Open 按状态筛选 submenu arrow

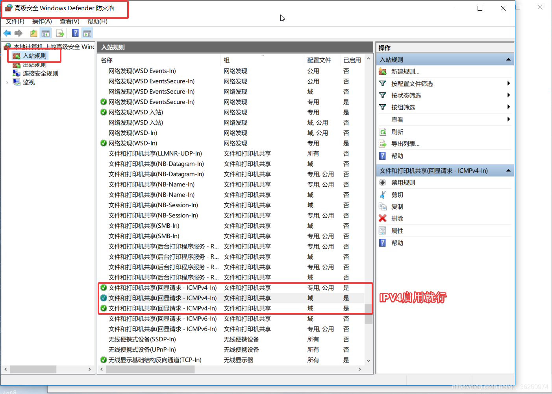click(509, 95)
